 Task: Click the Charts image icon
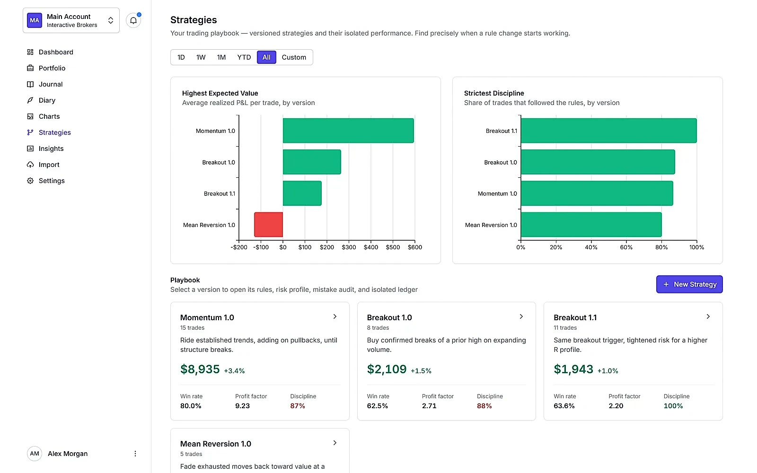click(x=30, y=116)
